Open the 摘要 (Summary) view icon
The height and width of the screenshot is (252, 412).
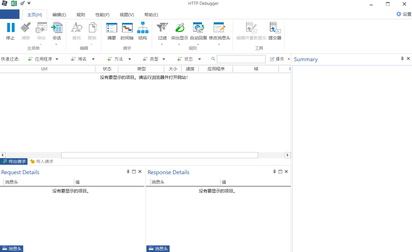click(112, 28)
